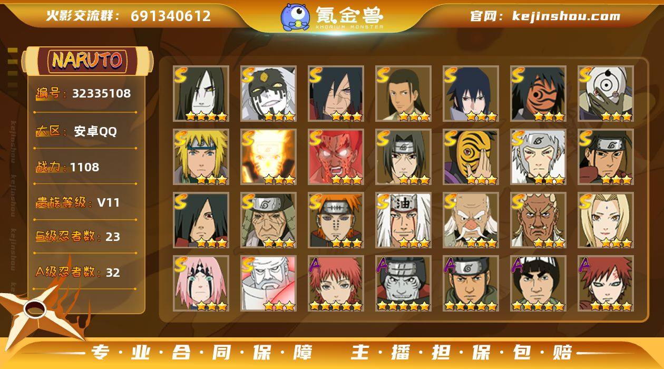Select the A-rank Might Guy bowl-cut portrait
The width and height of the screenshot is (664, 369).
pos(538,284)
